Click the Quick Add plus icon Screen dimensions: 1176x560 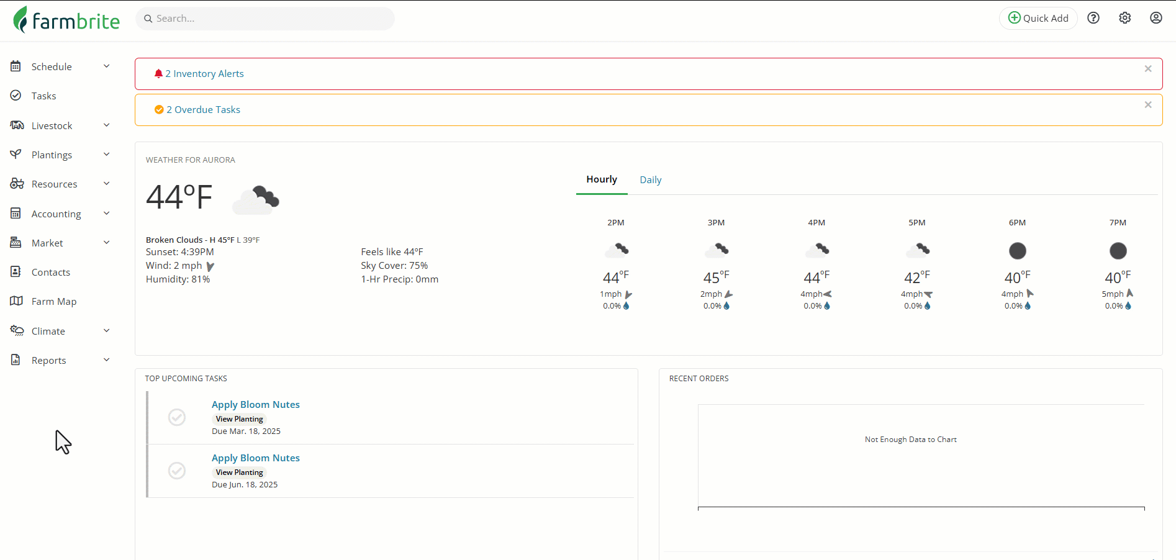1014,18
